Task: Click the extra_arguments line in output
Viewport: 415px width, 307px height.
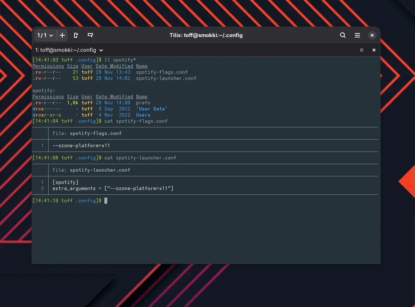Action: [x=113, y=188]
